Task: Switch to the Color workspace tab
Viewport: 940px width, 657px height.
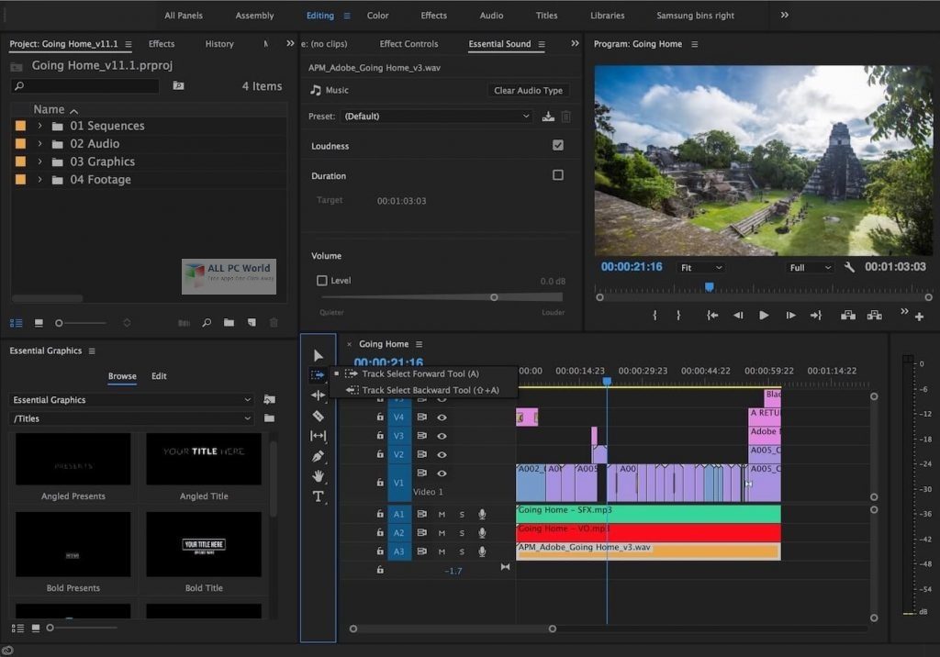Action: pos(377,16)
